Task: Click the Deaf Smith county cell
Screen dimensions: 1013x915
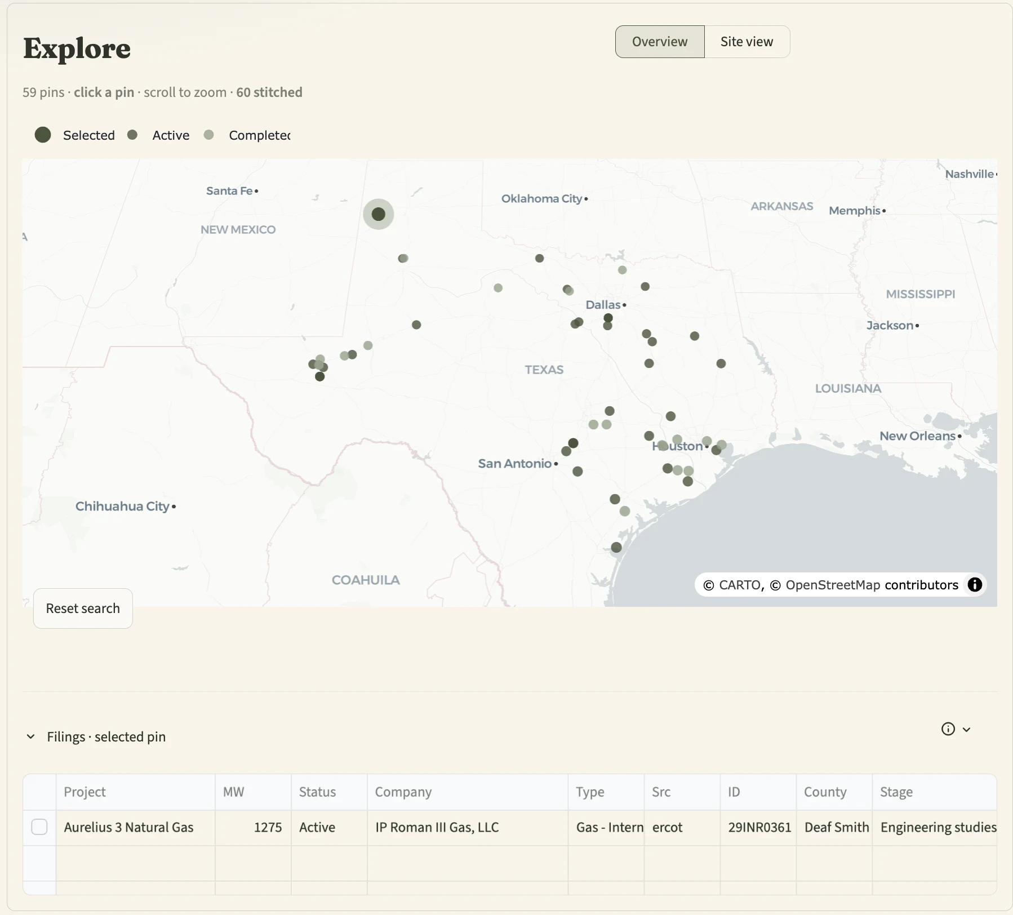Action: pos(834,828)
